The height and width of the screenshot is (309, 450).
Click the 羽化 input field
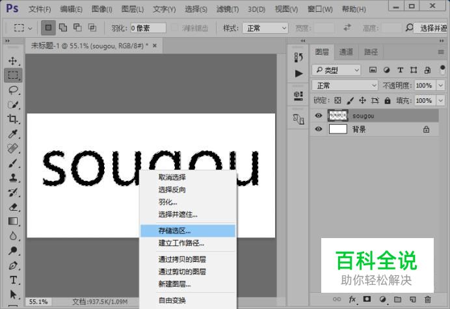click(x=148, y=28)
